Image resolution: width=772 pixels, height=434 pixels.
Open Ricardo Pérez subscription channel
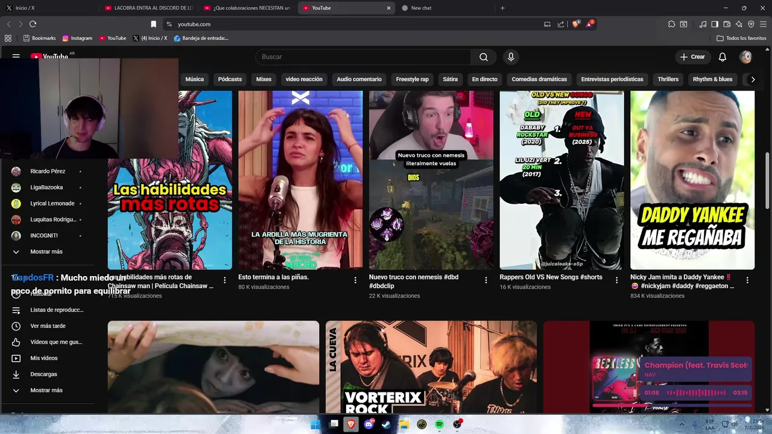click(x=48, y=171)
